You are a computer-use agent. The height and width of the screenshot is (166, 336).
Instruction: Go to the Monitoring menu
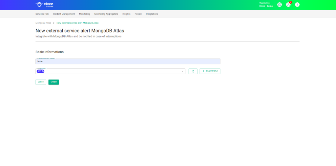(84, 14)
